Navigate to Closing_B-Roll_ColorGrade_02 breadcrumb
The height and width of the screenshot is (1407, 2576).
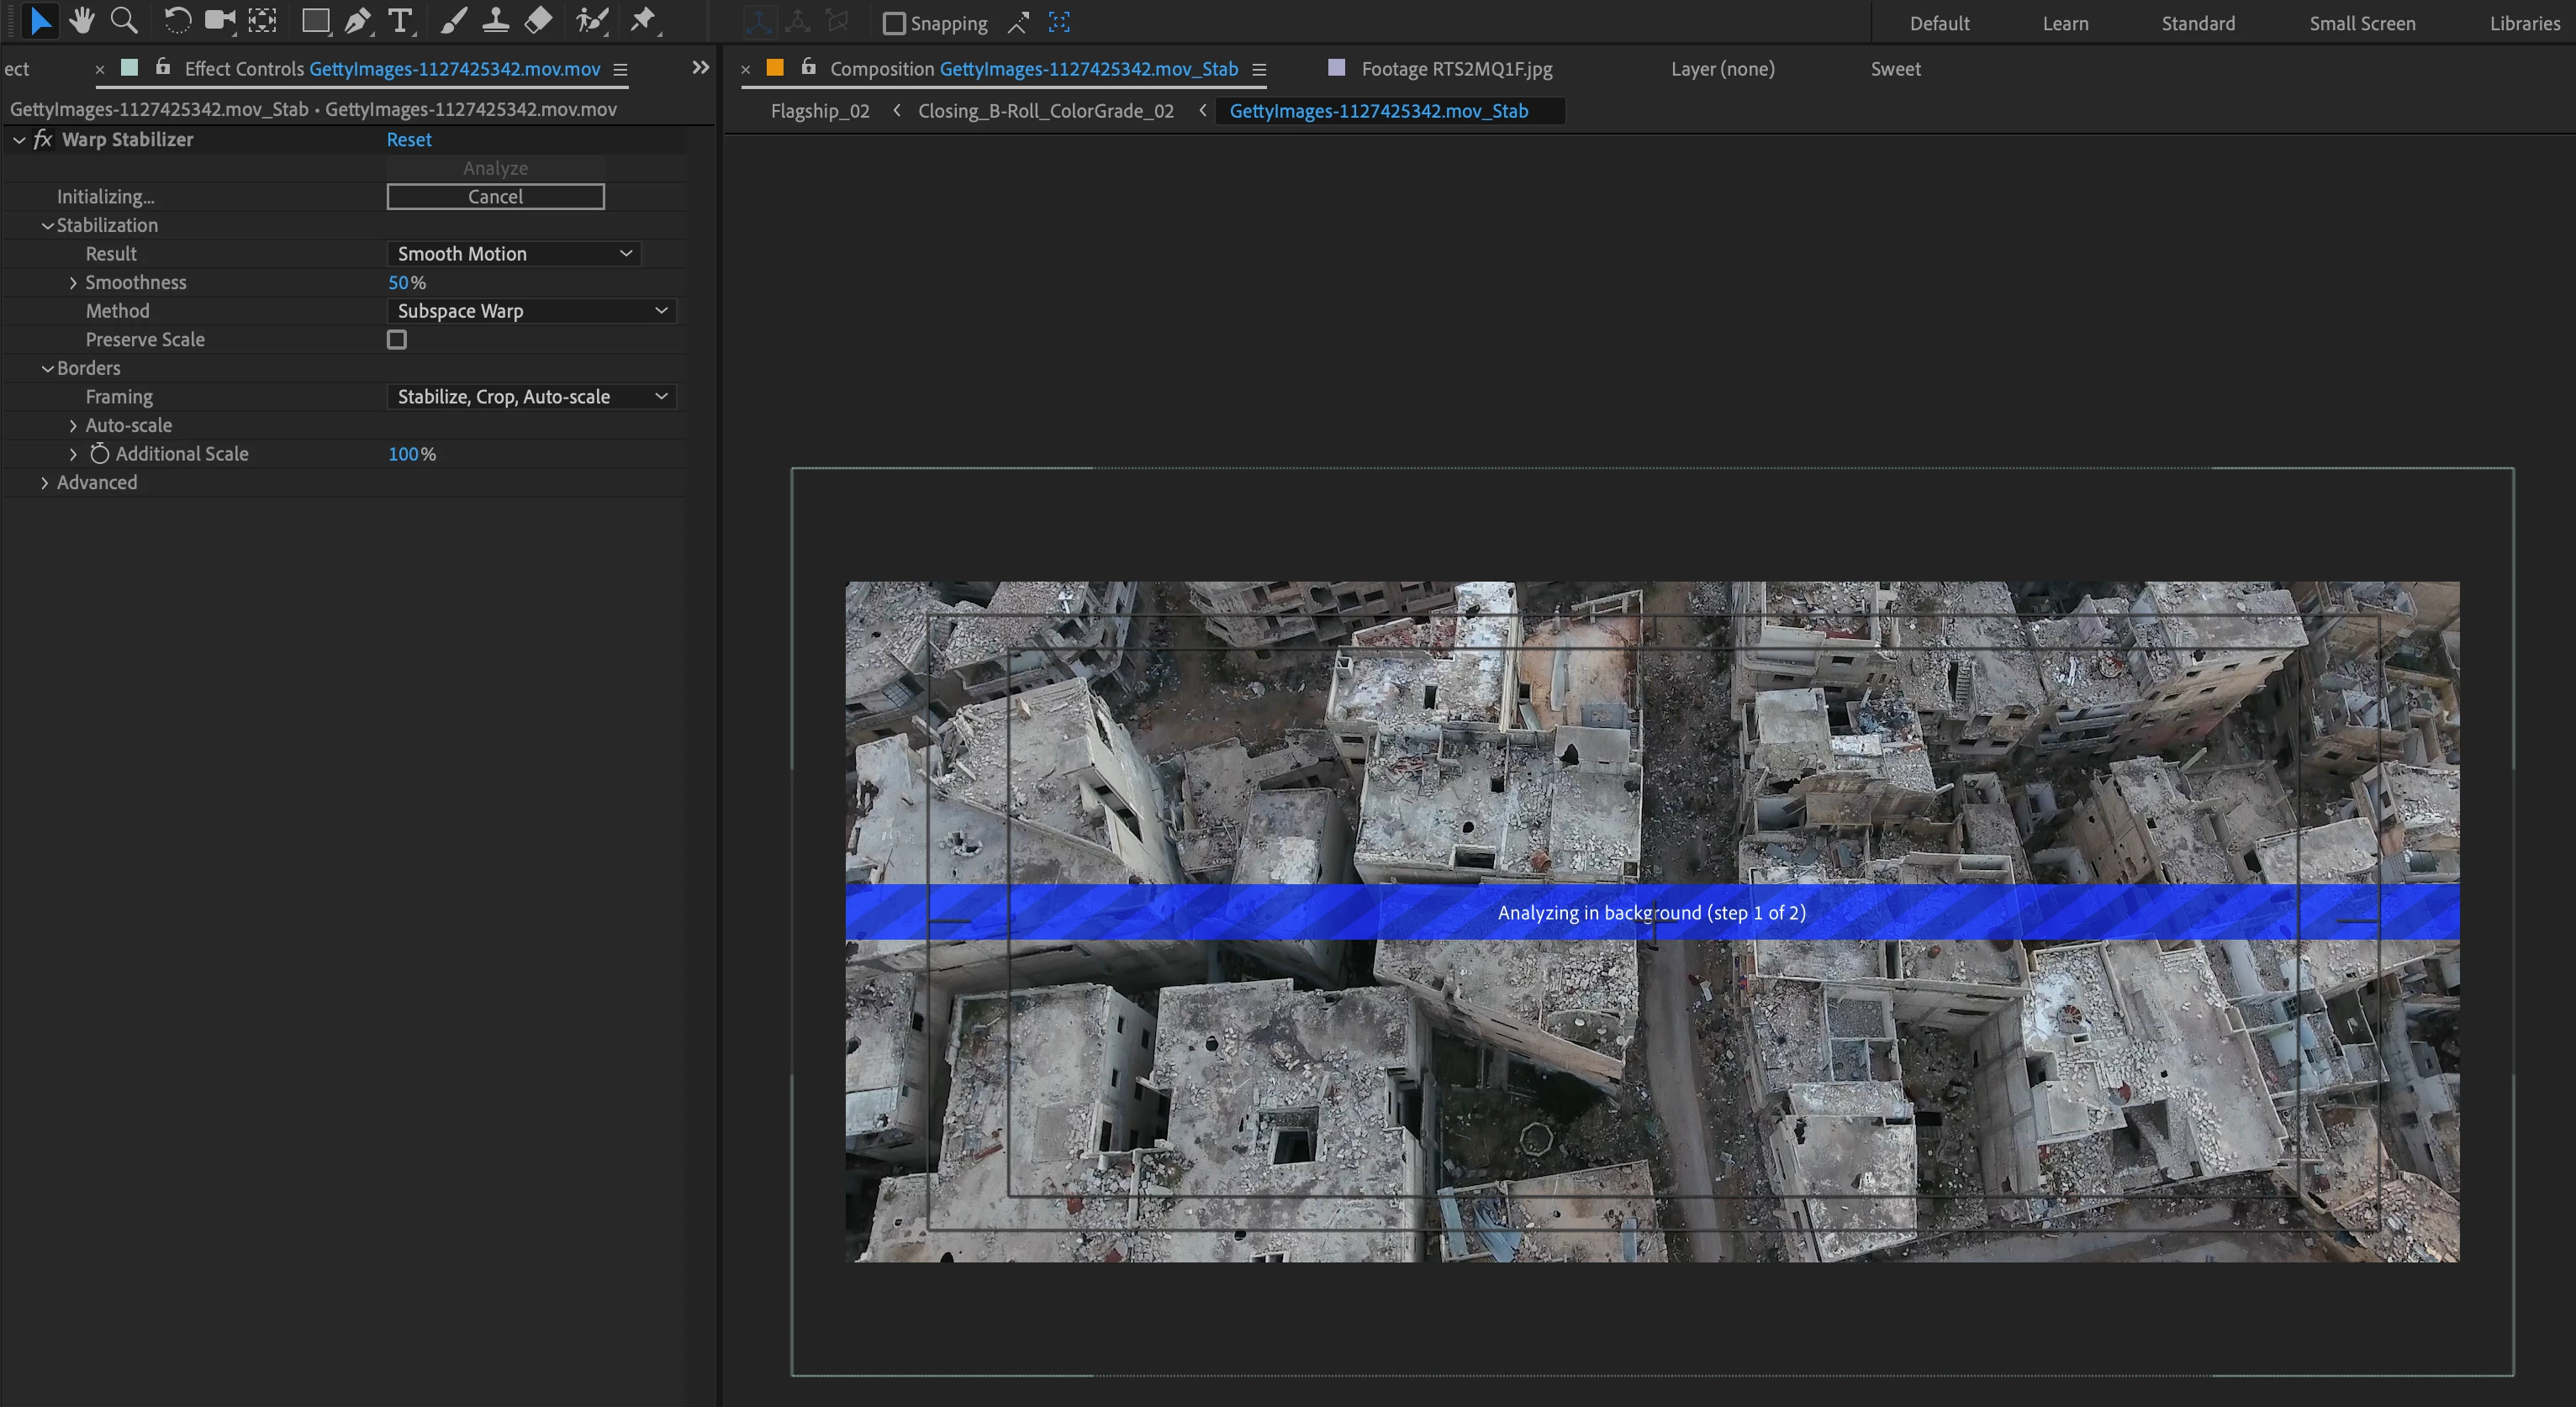tap(1045, 111)
